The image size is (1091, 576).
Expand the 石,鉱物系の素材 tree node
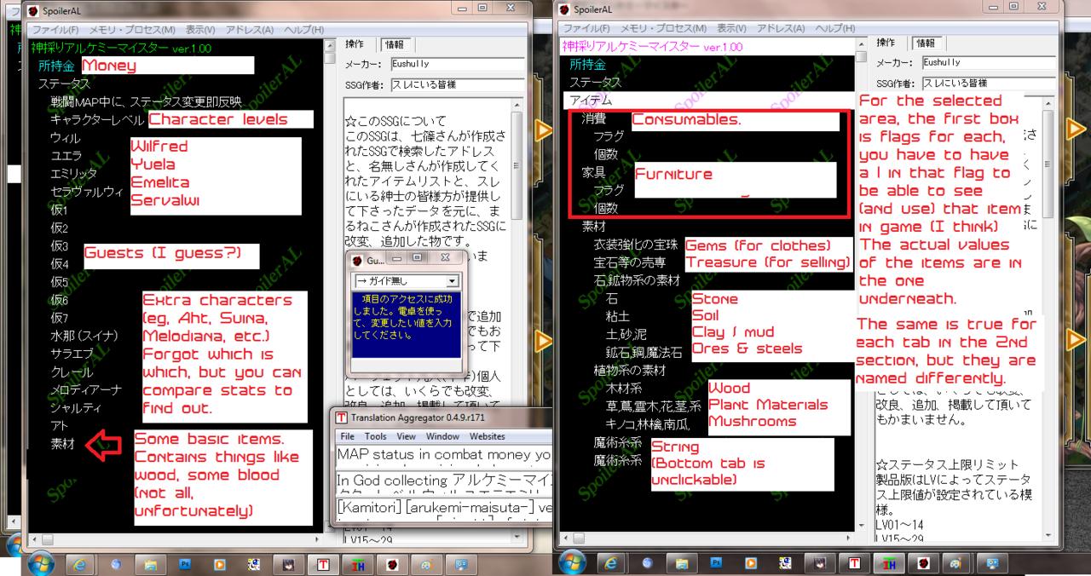point(637,280)
